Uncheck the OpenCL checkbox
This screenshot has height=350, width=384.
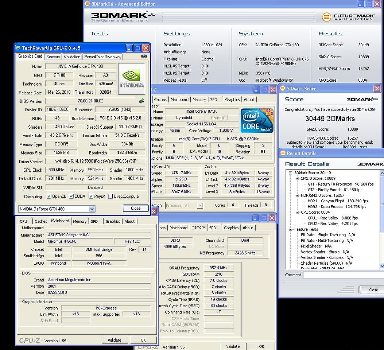click(x=49, y=197)
